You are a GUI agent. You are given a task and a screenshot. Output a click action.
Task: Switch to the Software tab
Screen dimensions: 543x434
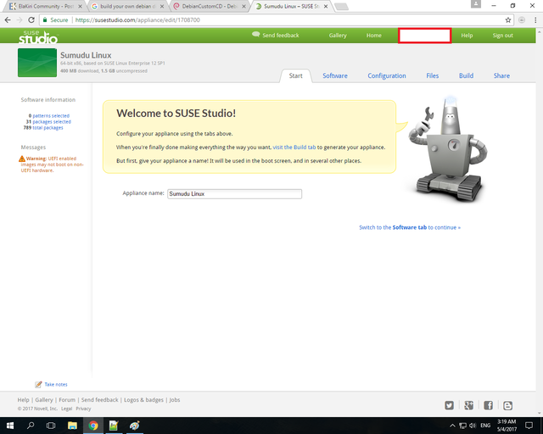coord(335,75)
